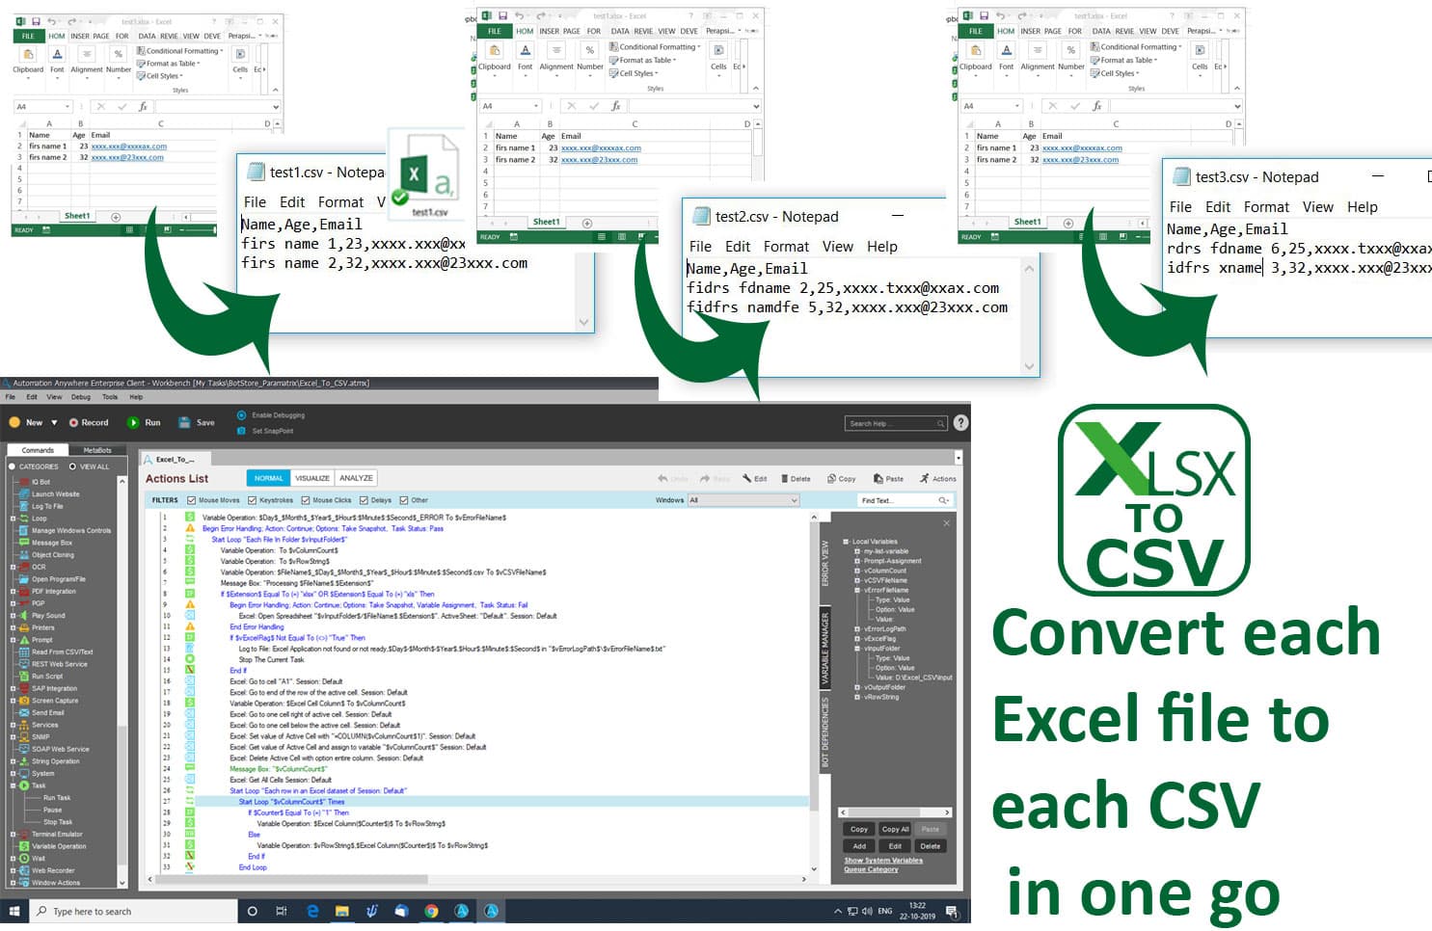Open Cortana circle on the taskbar
Image resolution: width=1432 pixels, height=931 pixels.
point(253,911)
